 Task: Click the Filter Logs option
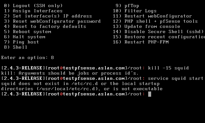[135, 11]
